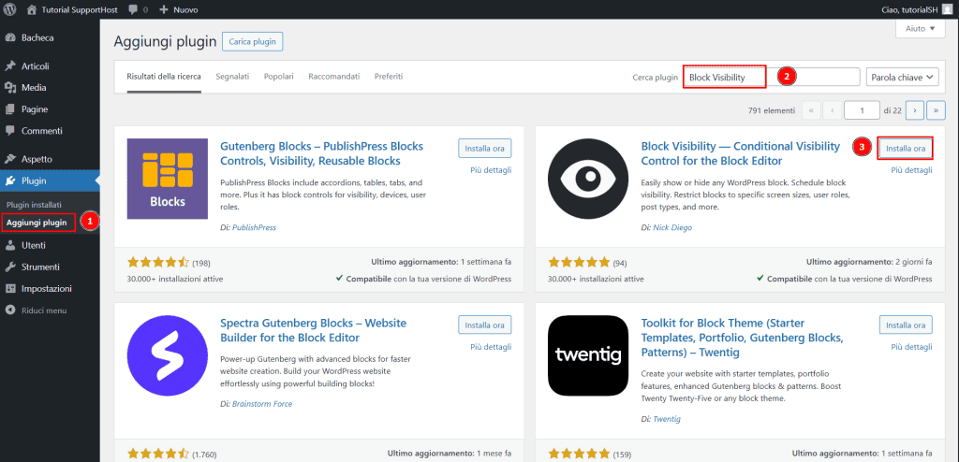Open Spectra Gutenberg Blocks title link
Viewport: 959px width, 462px height.
pos(313,330)
